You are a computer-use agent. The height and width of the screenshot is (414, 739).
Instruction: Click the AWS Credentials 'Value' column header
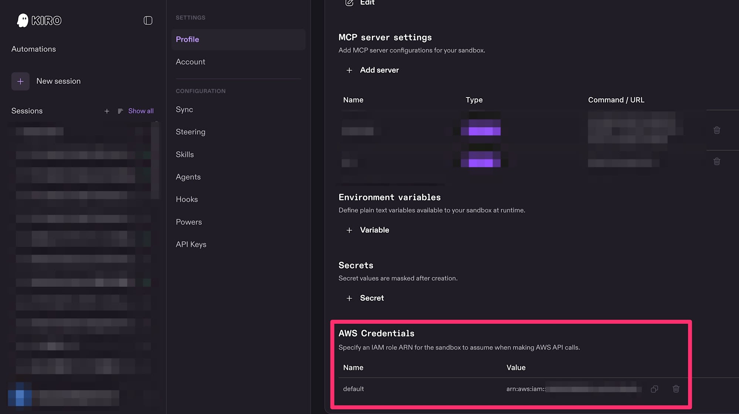516,368
